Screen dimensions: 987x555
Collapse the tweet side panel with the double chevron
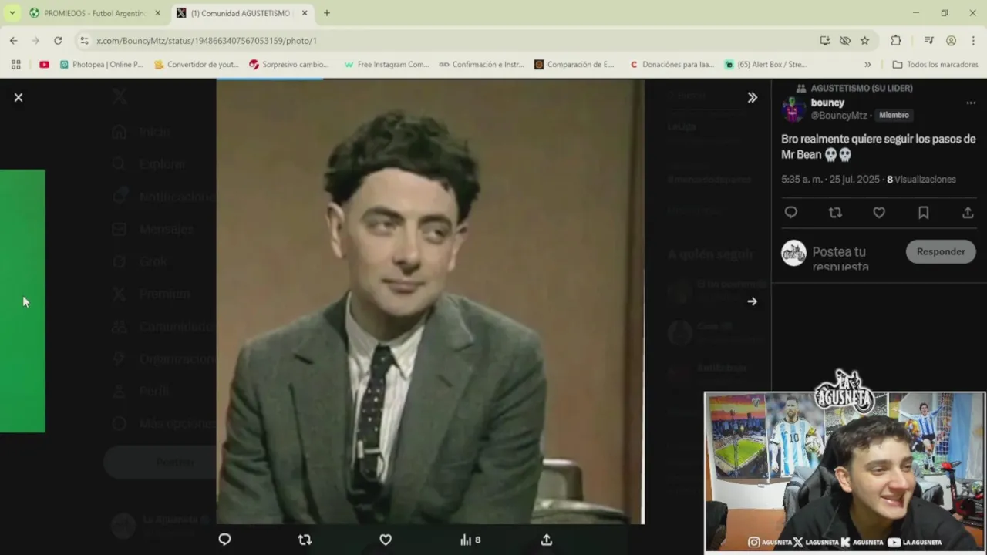[x=753, y=97]
